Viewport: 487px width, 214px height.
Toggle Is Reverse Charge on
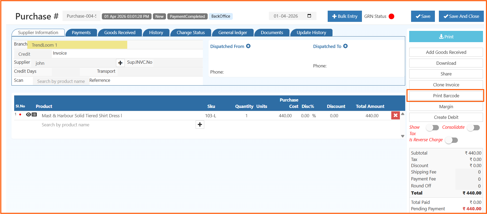click(451, 140)
